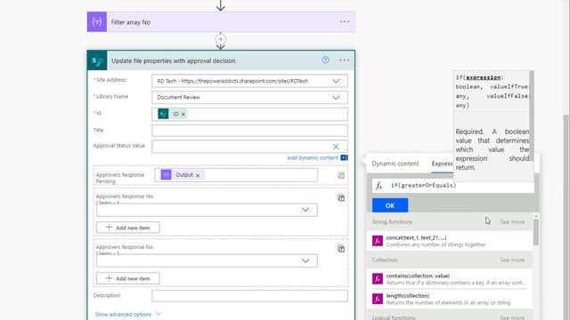The image size is (570, 320).
Task: Open help for Update file properties
Action: (x=325, y=60)
